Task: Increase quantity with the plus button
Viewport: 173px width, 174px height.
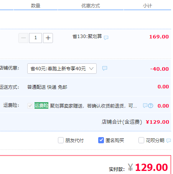Action: [48, 38]
